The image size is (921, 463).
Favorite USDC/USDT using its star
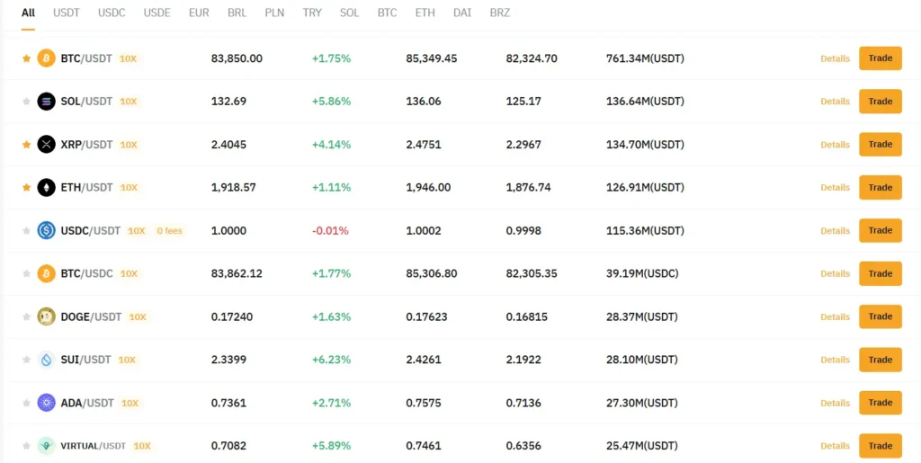(x=26, y=231)
